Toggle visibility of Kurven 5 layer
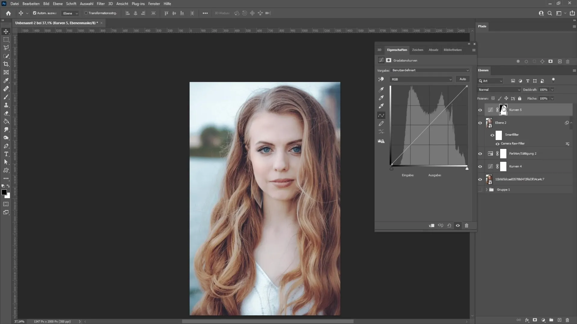Image resolution: width=577 pixels, height=324 pixels. pos(480,110)
